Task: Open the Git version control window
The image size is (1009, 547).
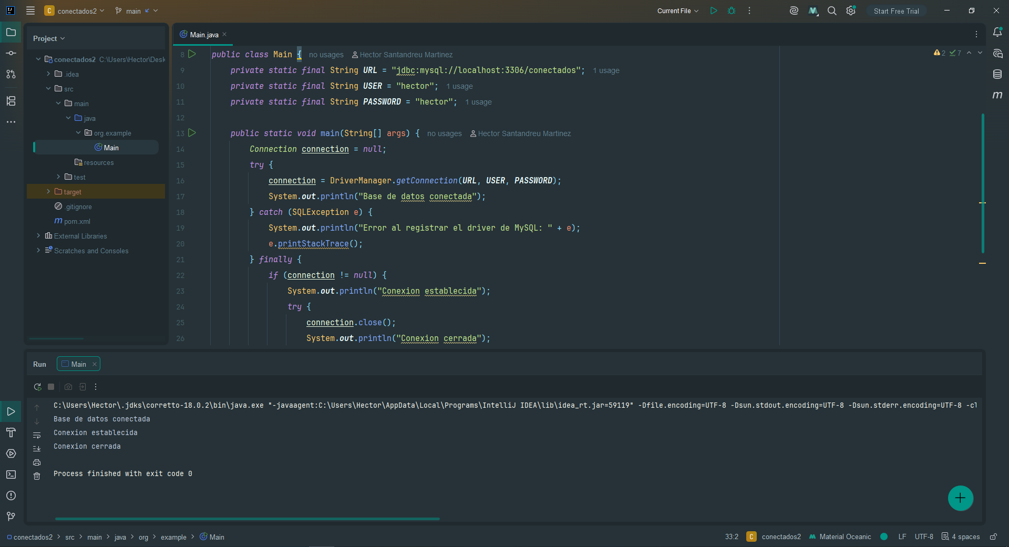Action: coord(11,517)
